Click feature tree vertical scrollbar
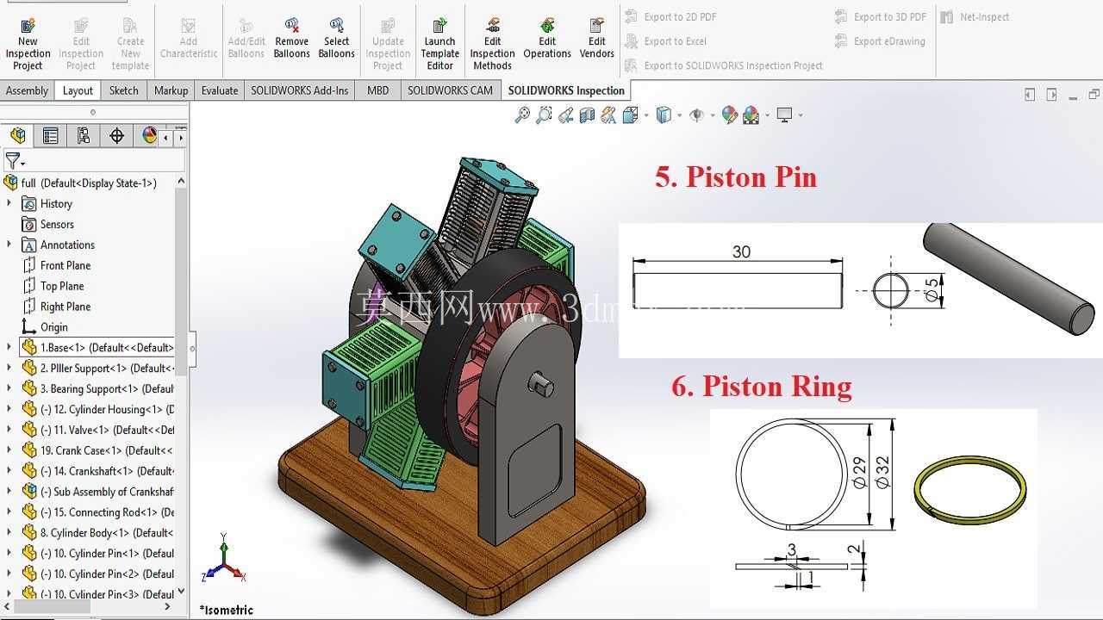 click(x=181, y=386)
